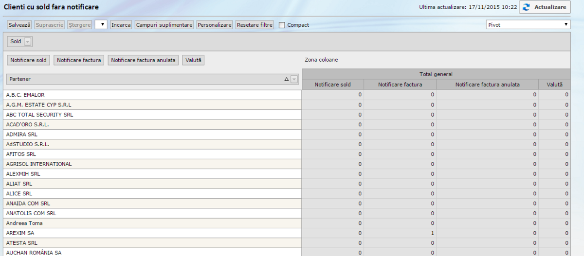The image size is (584, 256).
Task: Select the Notificare factura data field chip
Action: pyautogui.click(x=79, y=60)
